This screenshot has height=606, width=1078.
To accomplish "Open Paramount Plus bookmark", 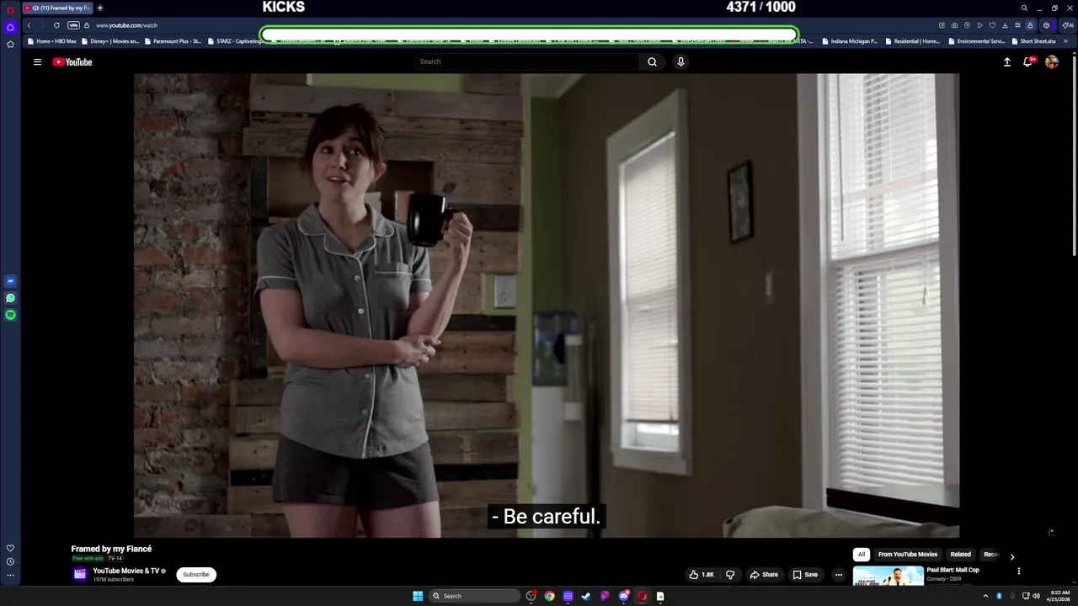I will pos(173,41).
